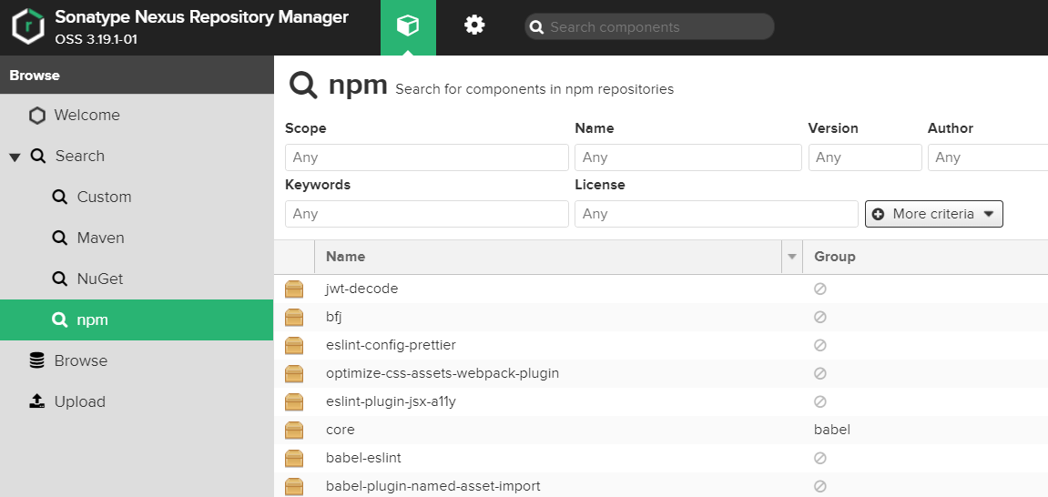Open the Name column menu arrow
This screenshot has width=1048, height=497.
(792, 257)
